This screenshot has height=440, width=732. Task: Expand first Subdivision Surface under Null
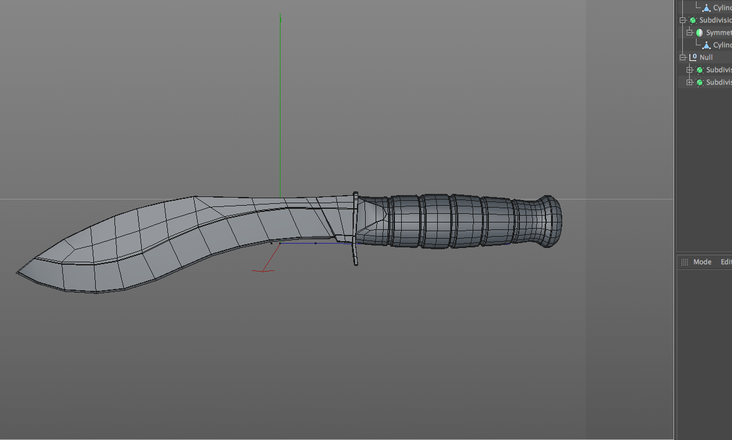coord(690,70)
